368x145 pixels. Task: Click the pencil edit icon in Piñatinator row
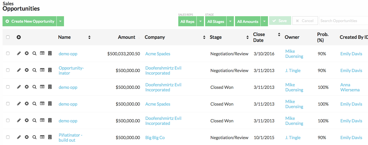[x=19, y=137]
